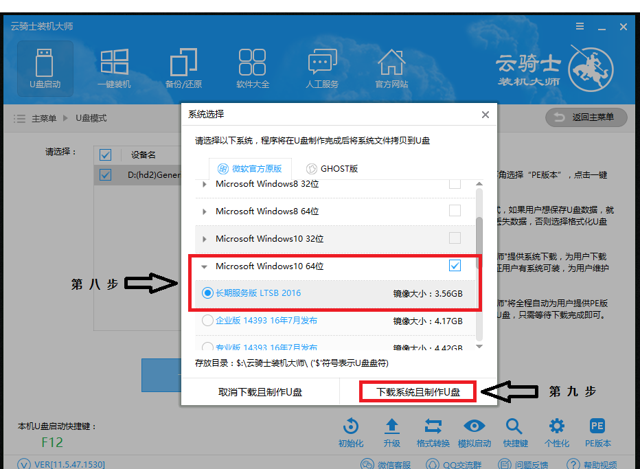Click the system list scroll up arrow
Screen dimensions: 640x469
tap(479, 184)
